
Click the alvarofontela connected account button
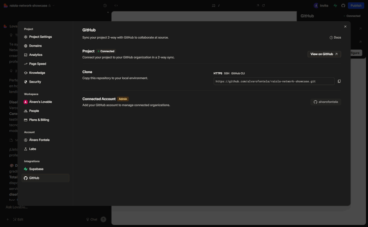326,102
